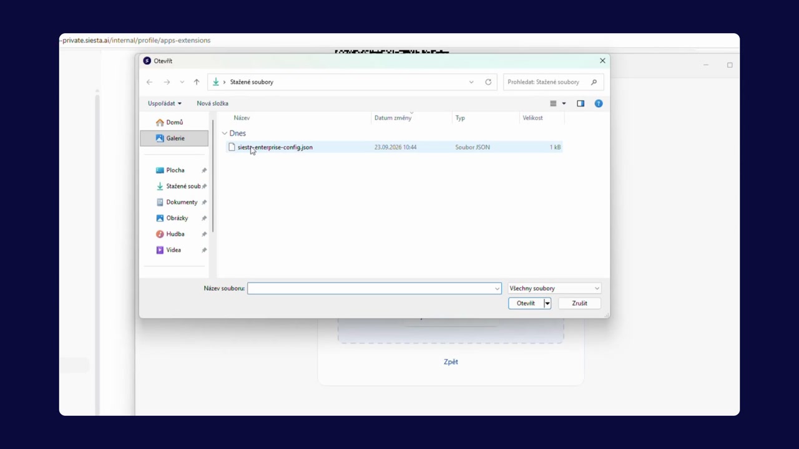Go to Domů in the sidebar
799x449 pixels.
174,122
